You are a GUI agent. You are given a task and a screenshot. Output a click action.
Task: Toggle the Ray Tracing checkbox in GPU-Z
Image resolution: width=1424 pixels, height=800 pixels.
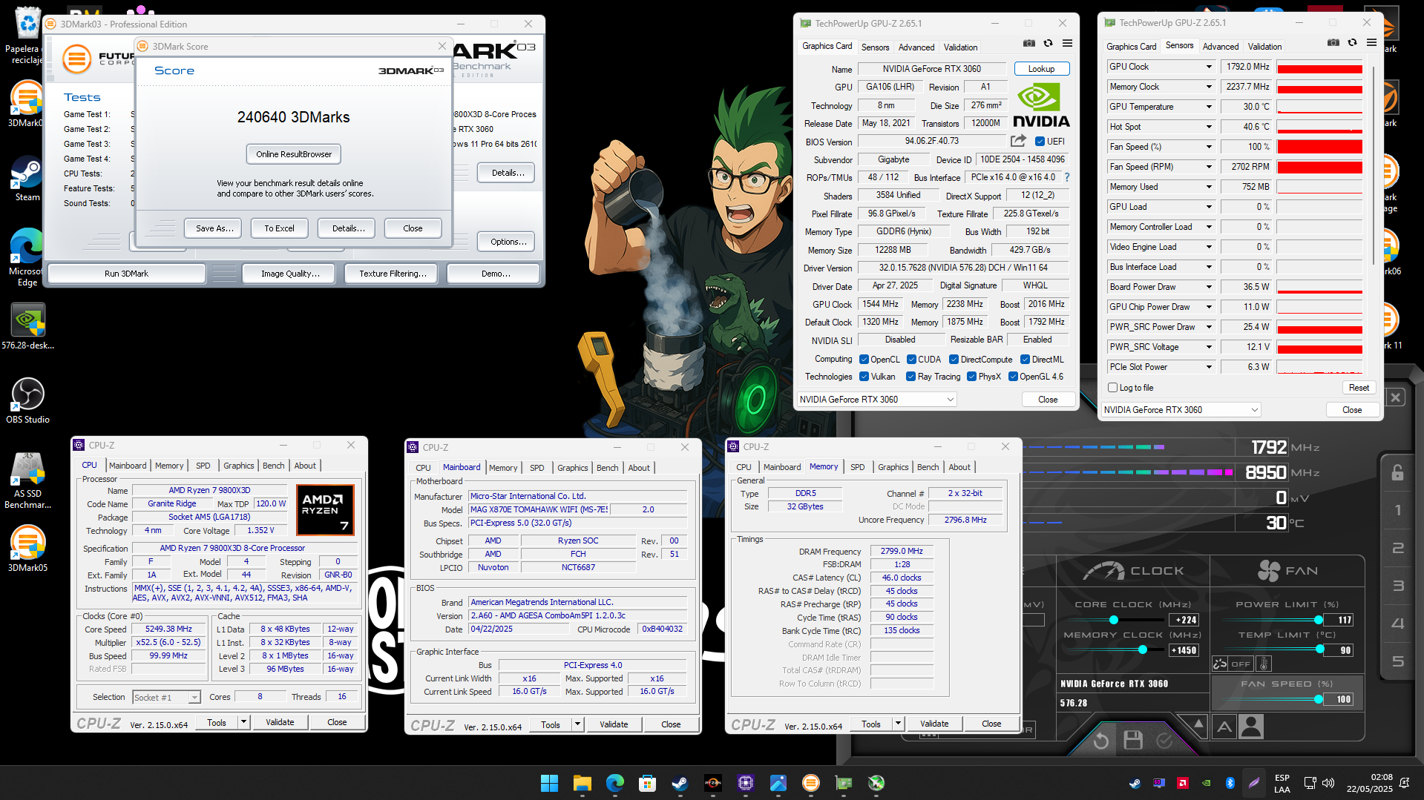click(x=911, y=377)
